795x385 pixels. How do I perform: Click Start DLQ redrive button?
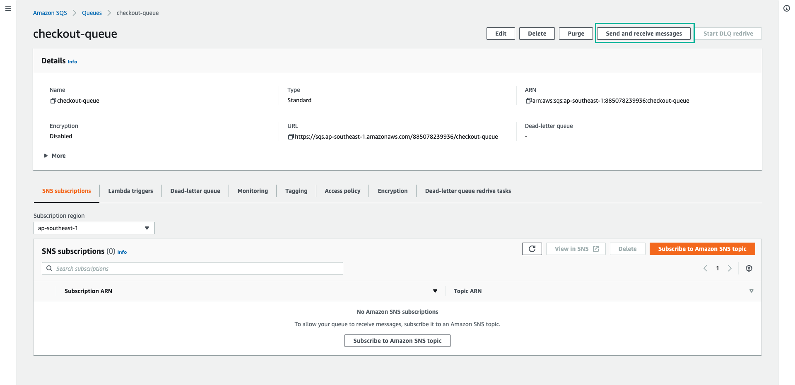tap(728, 34)
